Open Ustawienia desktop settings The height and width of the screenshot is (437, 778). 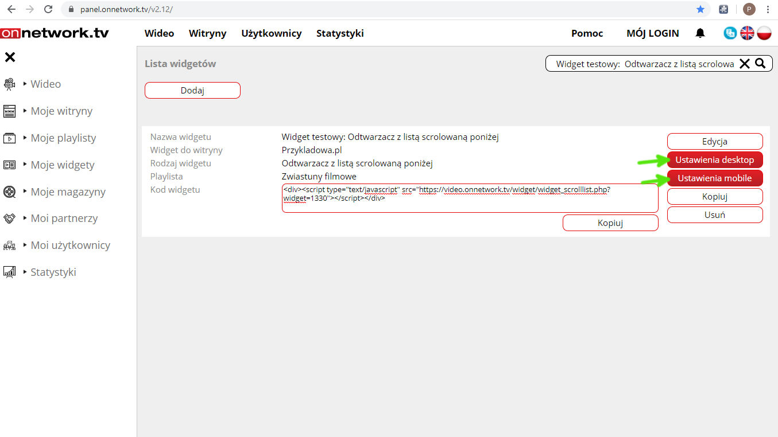[x=715, y=160]
